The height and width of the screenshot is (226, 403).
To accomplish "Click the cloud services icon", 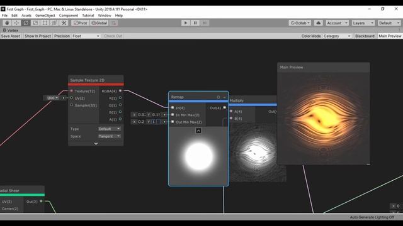I will coord(319,23).
